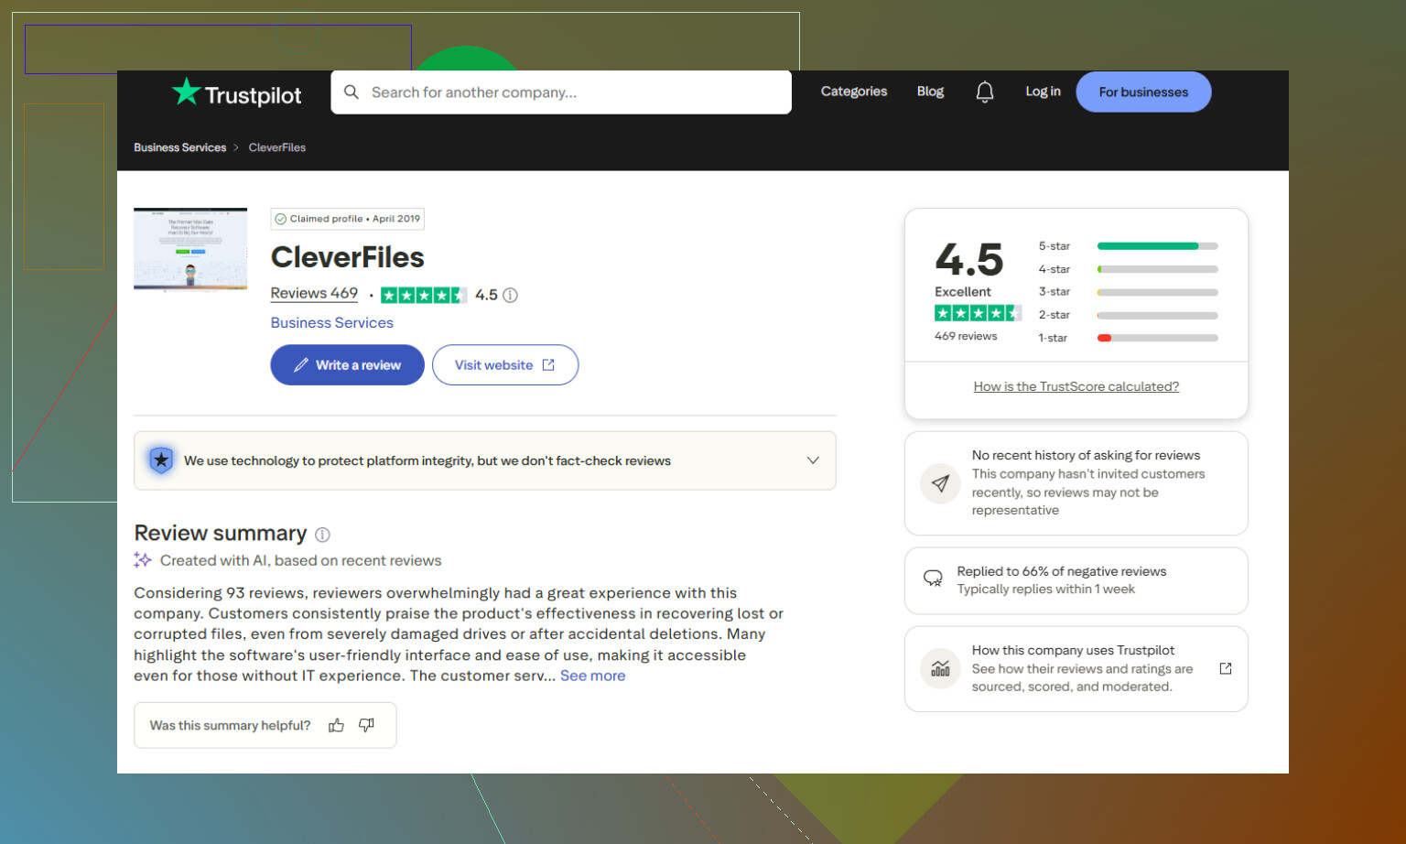Screen dimensions: 1406x844
Task: Click the TrustScore info icon beside 4.5
Action: [511, 295]
